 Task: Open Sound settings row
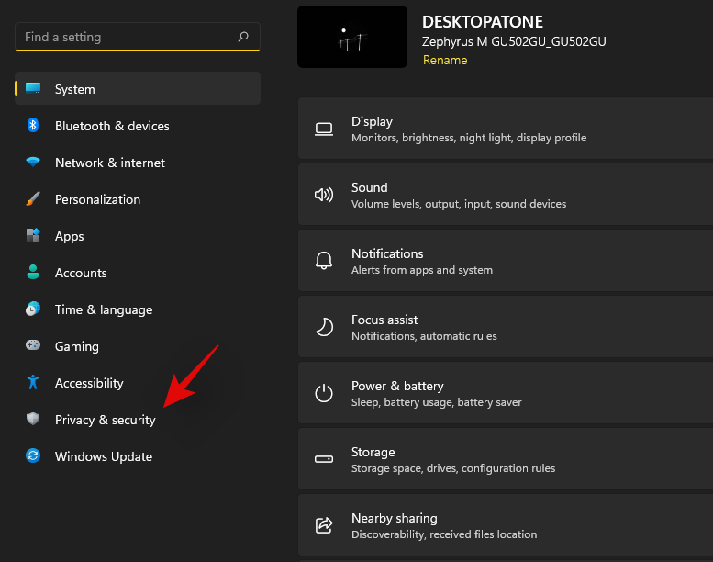(x=505, y=195)
